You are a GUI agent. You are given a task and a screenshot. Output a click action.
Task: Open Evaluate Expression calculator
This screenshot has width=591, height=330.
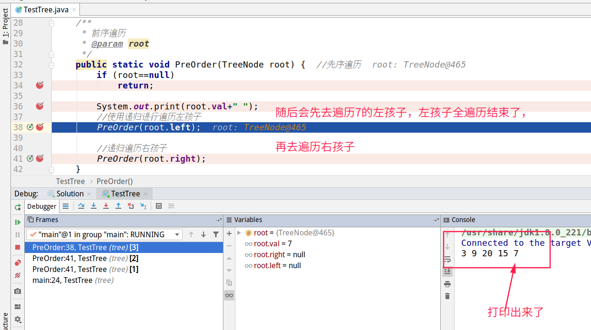click(x=159, y=206)
